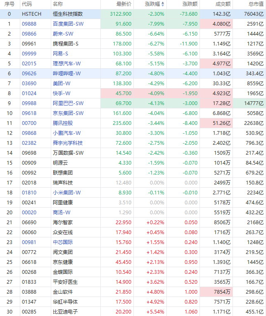Open 蔚来-SW stock link
The height and width of the screenshot is (316, 266).
63,34
